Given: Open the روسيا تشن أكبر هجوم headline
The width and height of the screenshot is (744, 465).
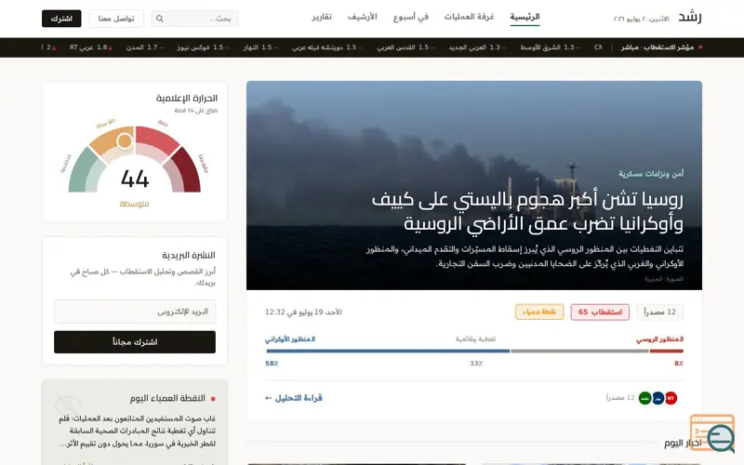Looking at the screenshot, I should click(x=527, y=211).
